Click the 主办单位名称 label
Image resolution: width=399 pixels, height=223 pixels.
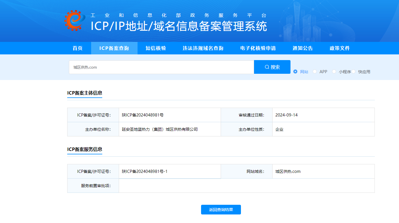(x=98, y=129)
